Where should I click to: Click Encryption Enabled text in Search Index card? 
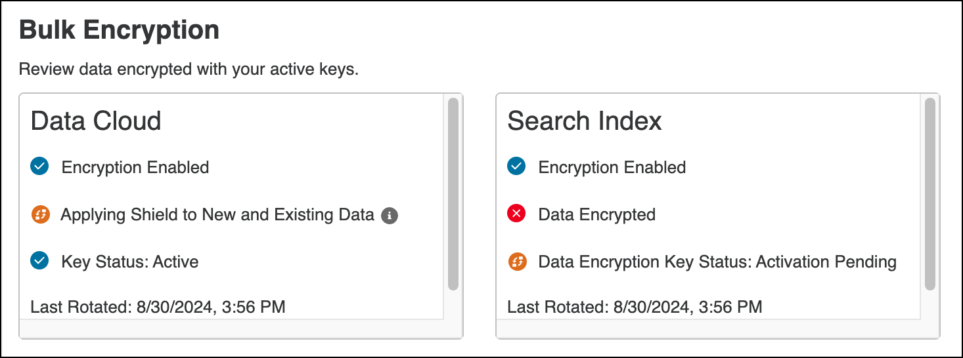[612, 167]
